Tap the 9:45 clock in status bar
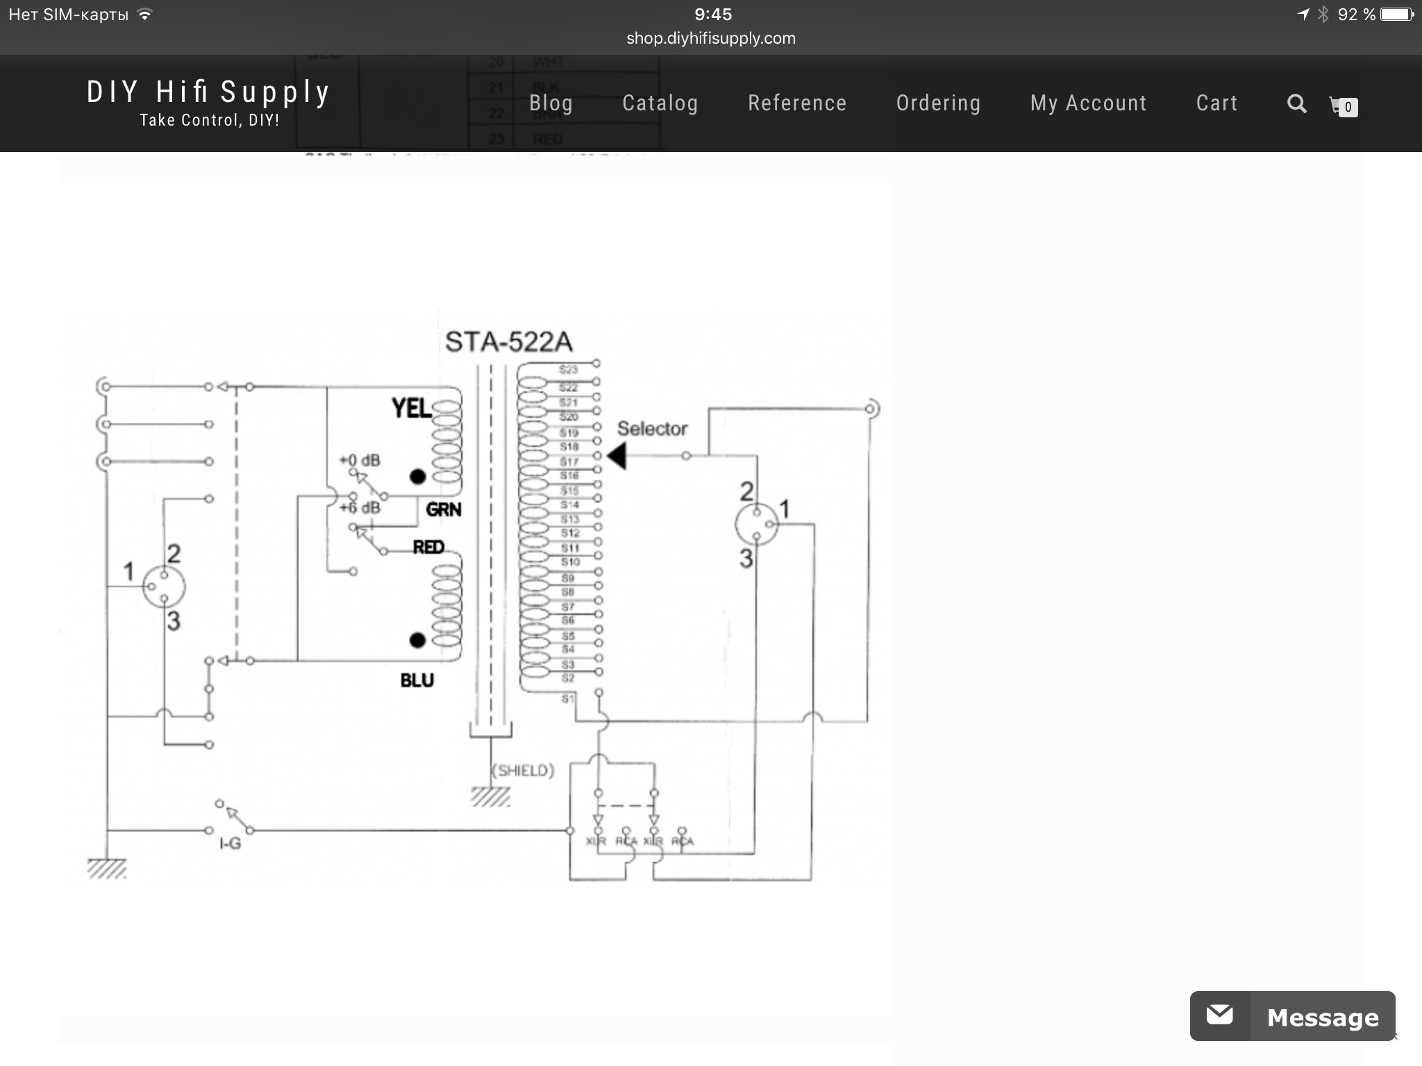The width and height of the screenshot is (1422, 1066). pos(713,15)
